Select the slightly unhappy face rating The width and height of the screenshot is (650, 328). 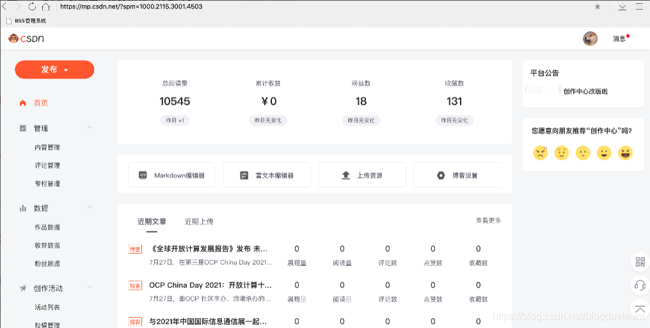tap(562, 153)
